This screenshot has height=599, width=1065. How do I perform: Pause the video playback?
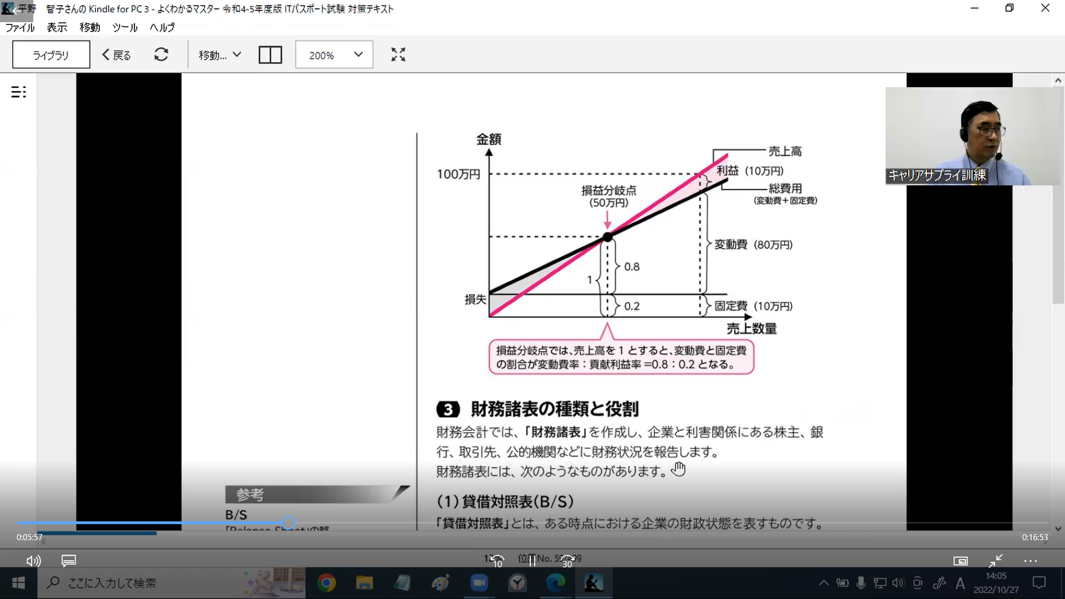coord(532,561)
